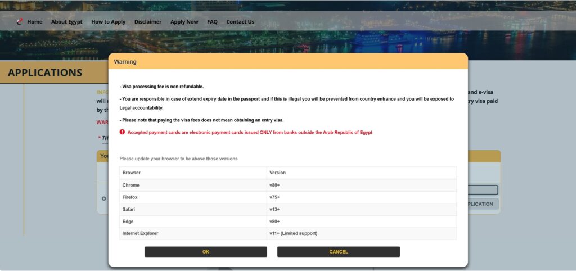Click the plus icon behind the dialog
The width and height of the screenshot is (576, 271).
[x=103, y=198]
